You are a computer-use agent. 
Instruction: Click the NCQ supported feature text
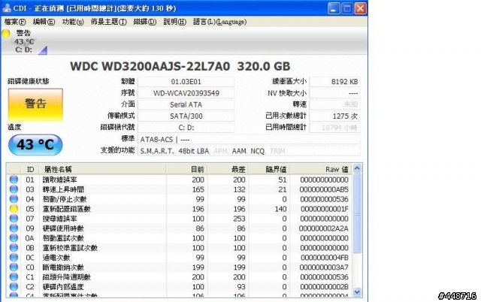(257, 151)
